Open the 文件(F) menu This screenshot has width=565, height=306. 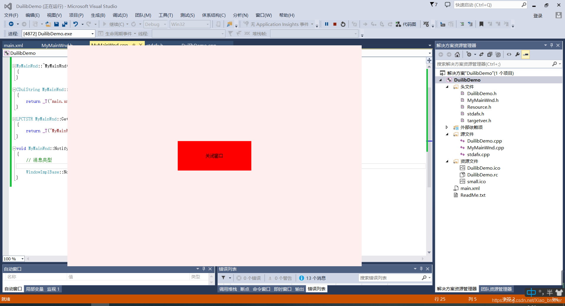(x=11, y=15)
